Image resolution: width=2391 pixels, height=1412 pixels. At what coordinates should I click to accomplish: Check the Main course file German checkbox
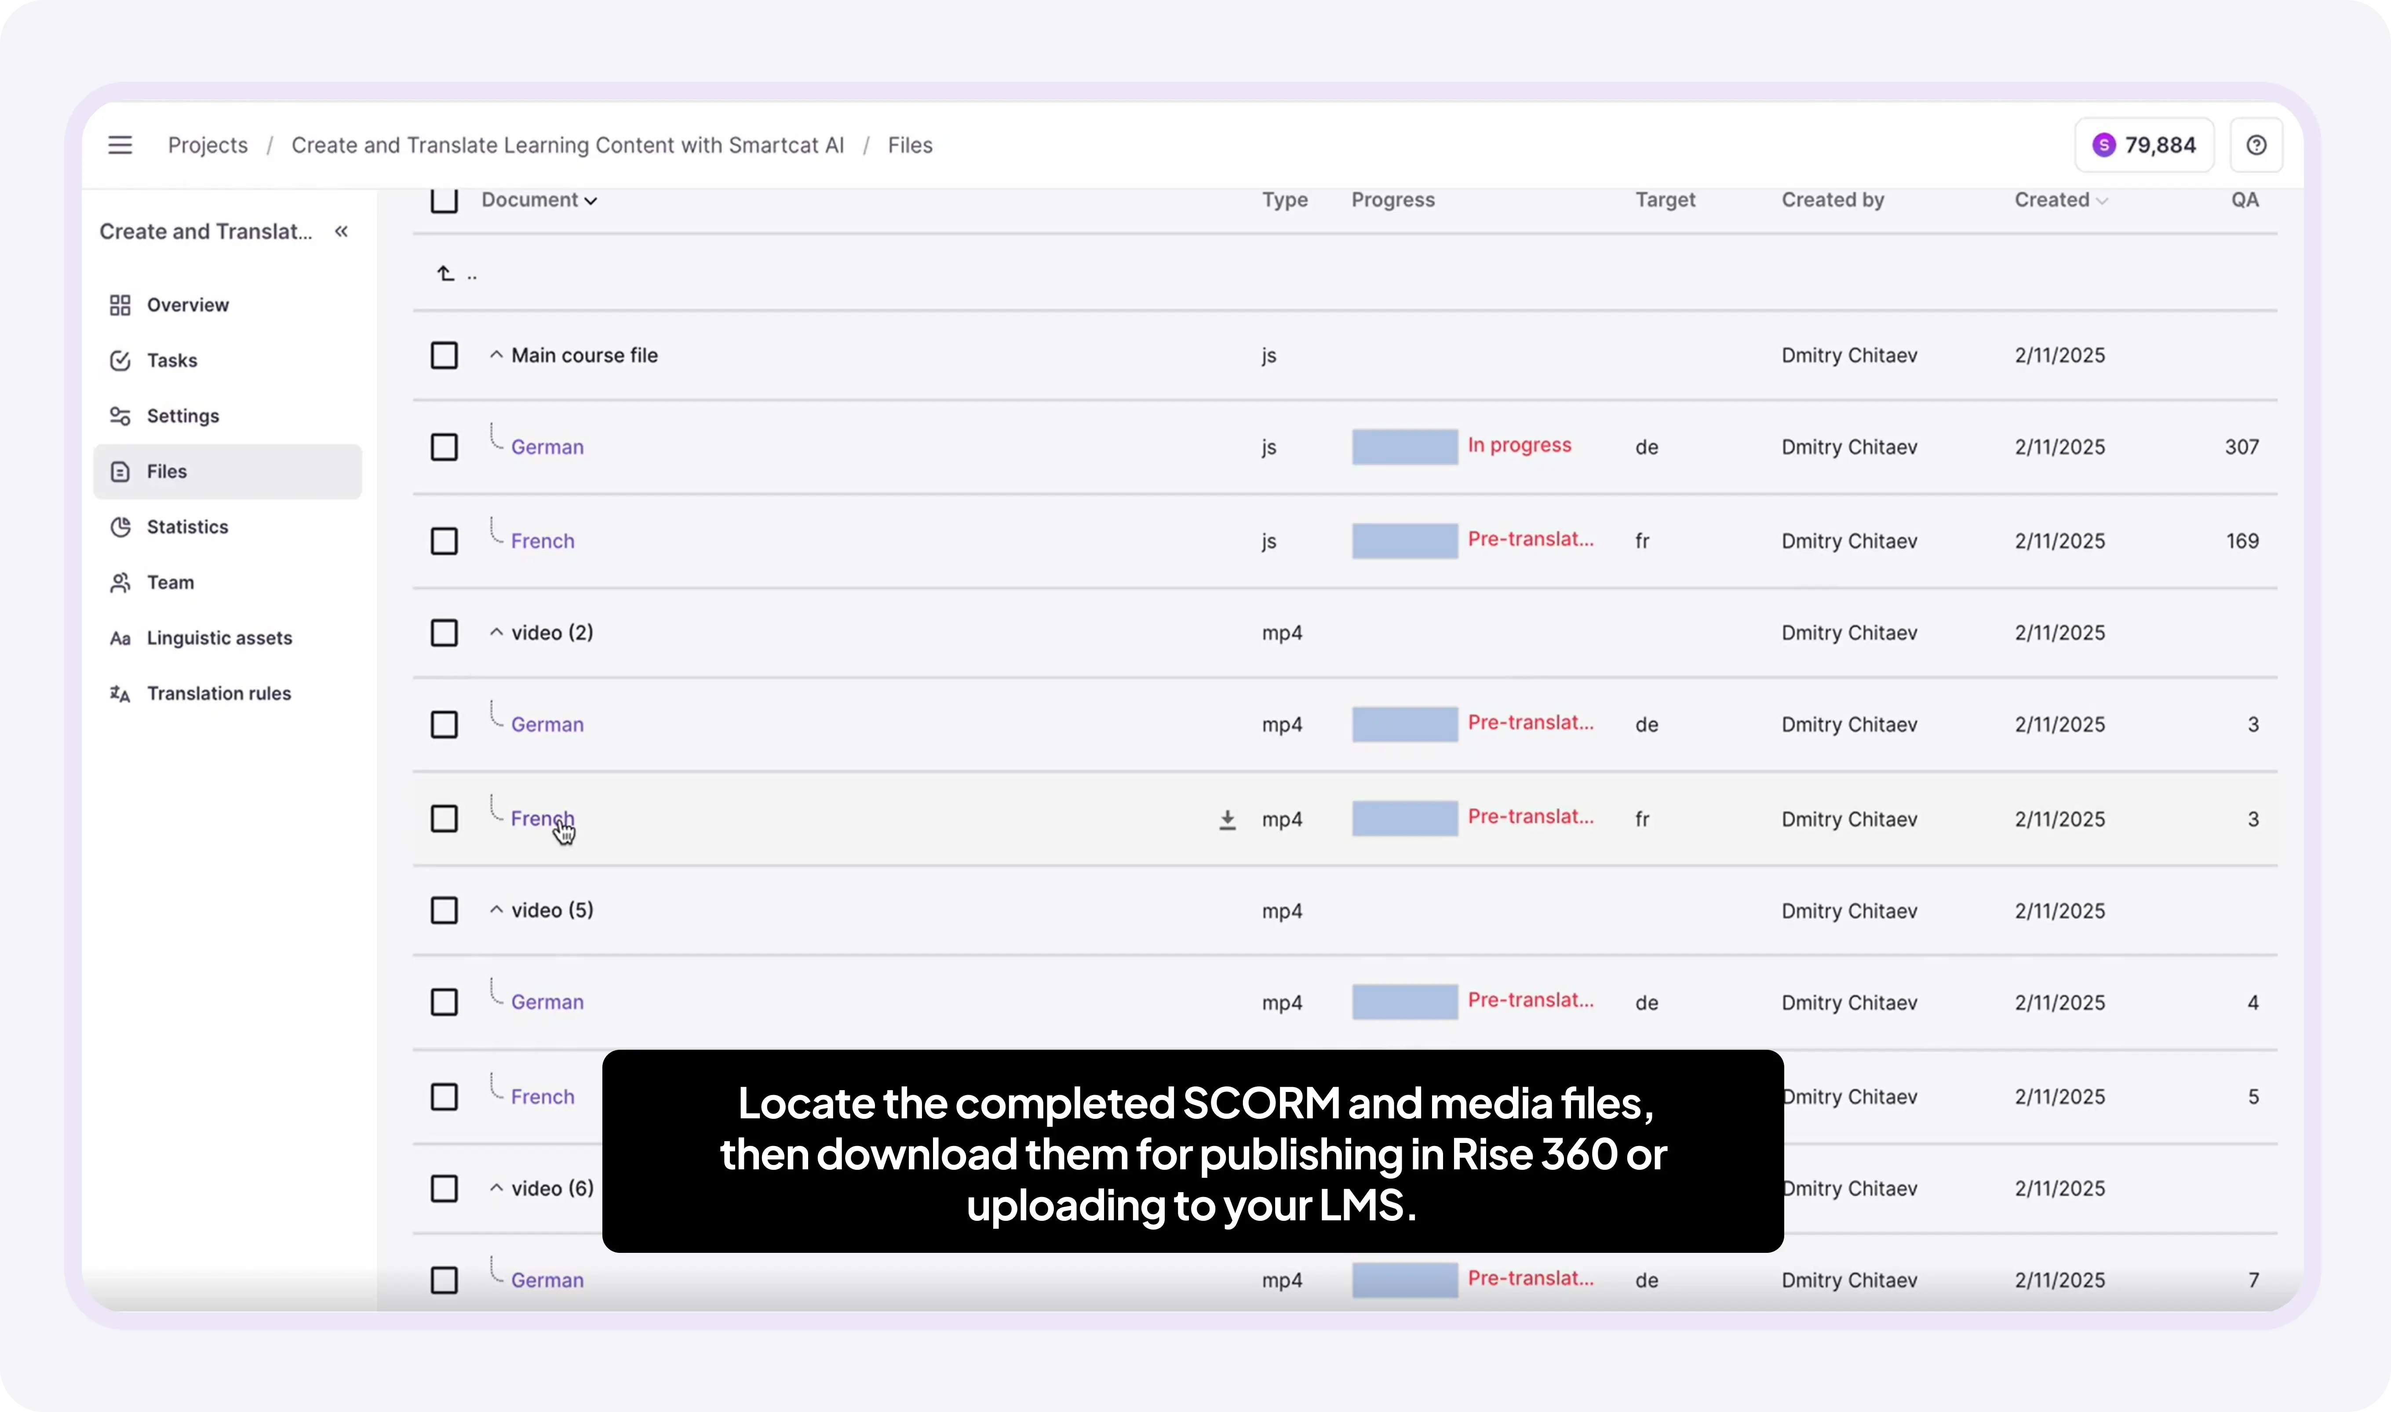point(445,447)
